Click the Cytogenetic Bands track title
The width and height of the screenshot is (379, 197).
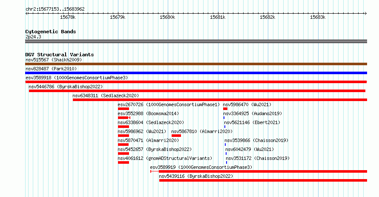[x=51, y=32]
